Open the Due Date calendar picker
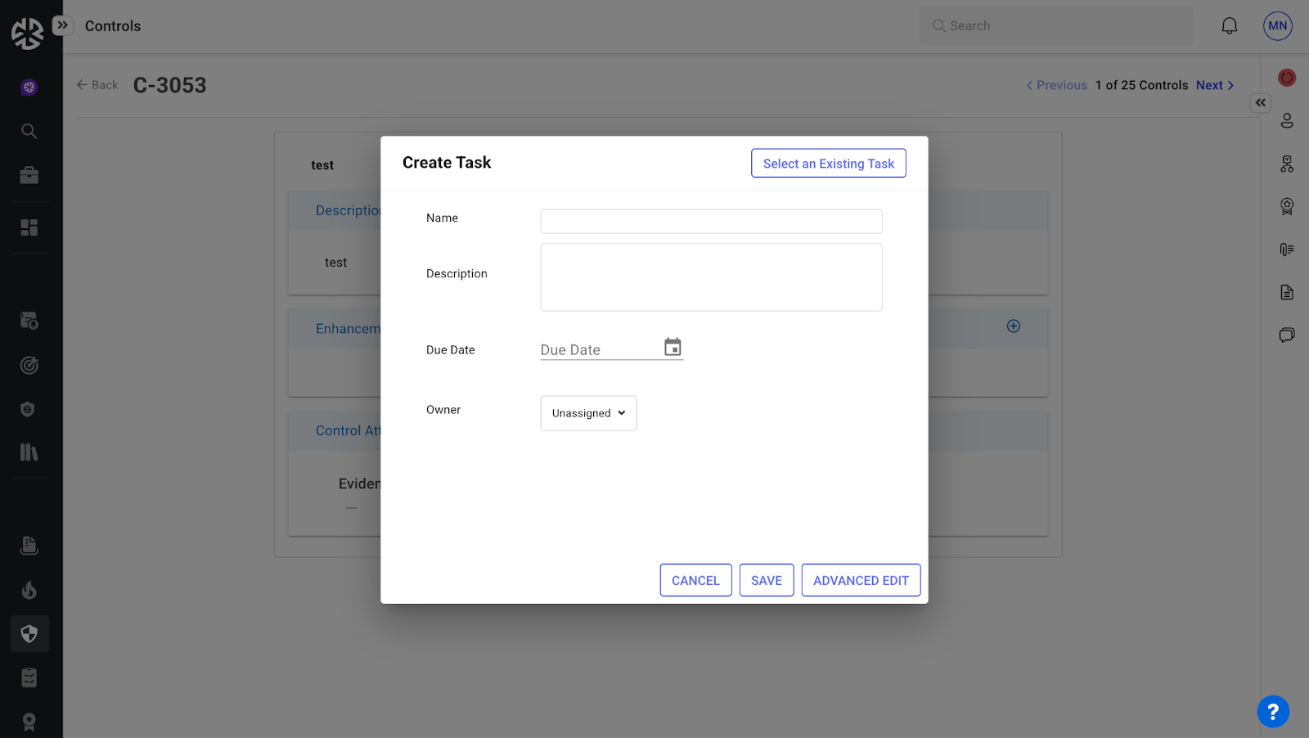The width and height of the screenshot is (1309, 738). click(x=672, y=348)
